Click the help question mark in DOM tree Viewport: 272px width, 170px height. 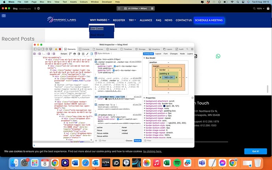coord(91,140)
